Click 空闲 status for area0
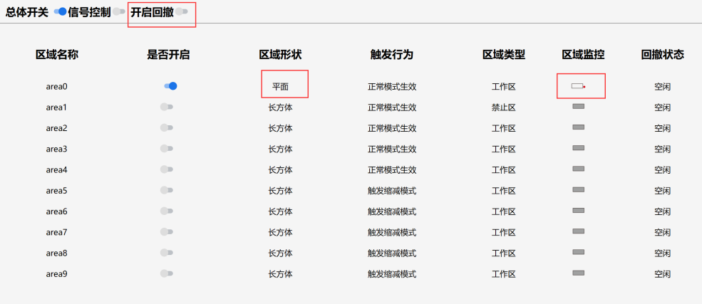Image resolution: width=702 pixels, height=304 pixels. (x=663, y=87)
